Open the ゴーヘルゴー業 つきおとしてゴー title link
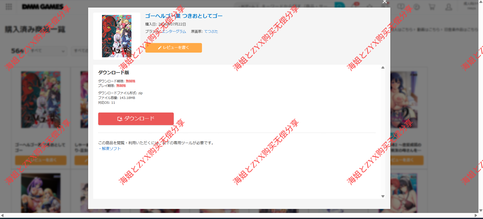This screenshot has width=483, height=219. (x=184, y=16)
